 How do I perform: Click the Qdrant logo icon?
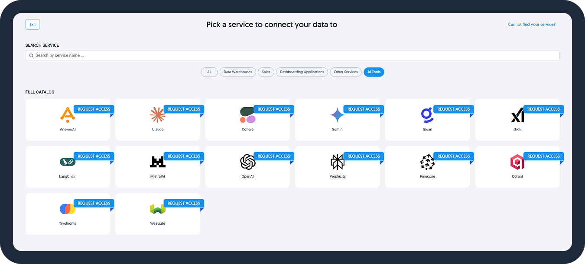click(517, 162)
